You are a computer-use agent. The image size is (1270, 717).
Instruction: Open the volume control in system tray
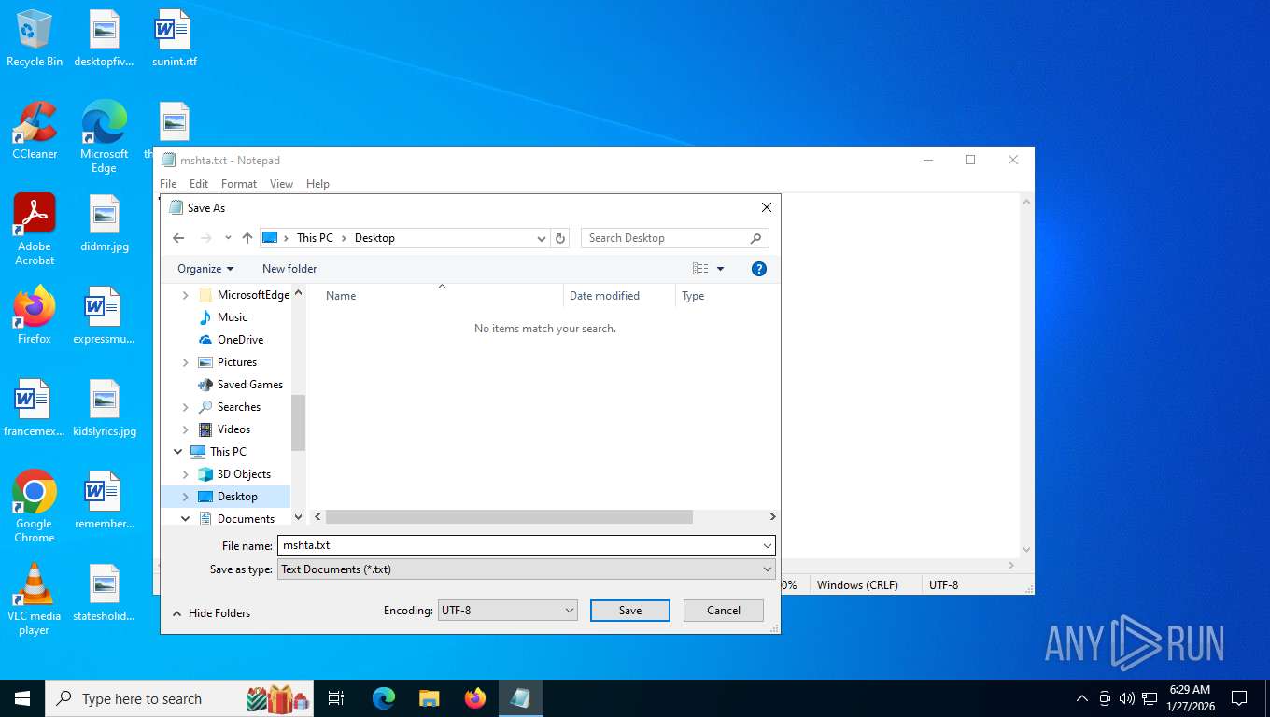(1126, 698)
